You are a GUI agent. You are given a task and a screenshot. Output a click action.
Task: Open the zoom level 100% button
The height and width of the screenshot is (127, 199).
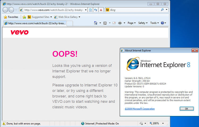(x=154, y=123)
